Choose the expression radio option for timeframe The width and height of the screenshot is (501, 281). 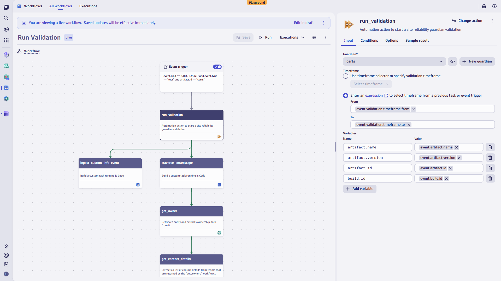345,96
